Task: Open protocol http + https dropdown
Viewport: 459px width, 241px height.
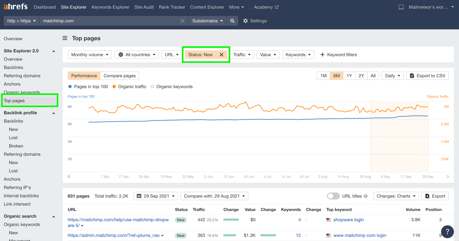Action: [x=21, y=21]
